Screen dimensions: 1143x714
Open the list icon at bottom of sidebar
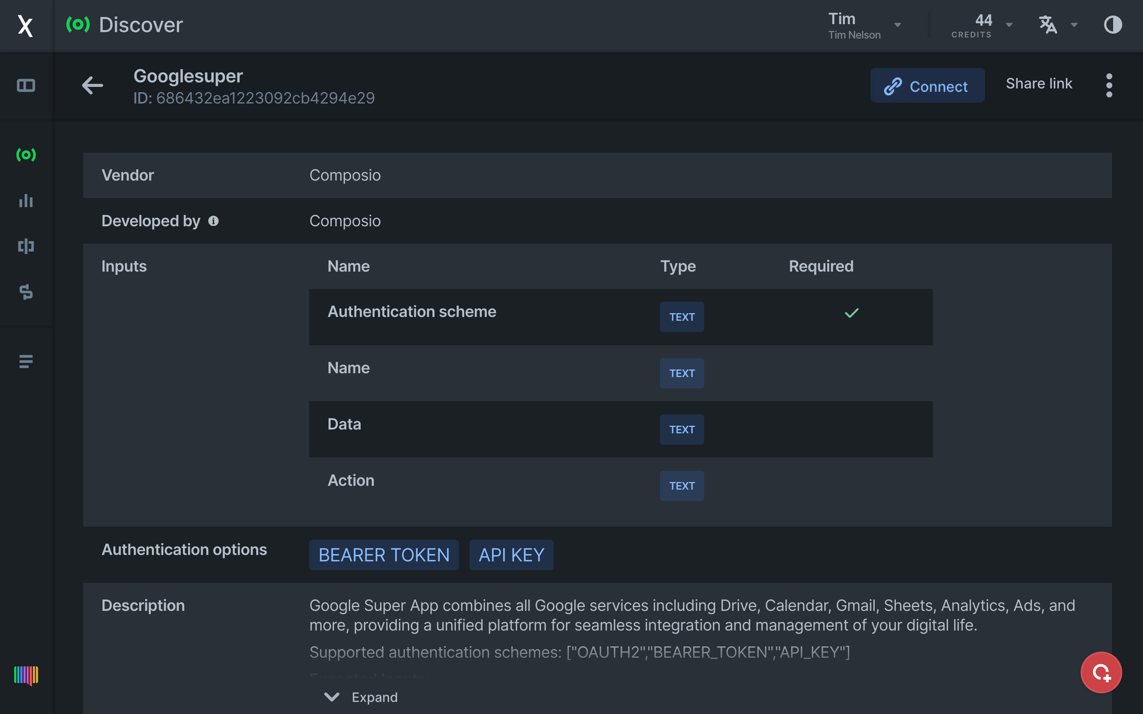point(26,362)
